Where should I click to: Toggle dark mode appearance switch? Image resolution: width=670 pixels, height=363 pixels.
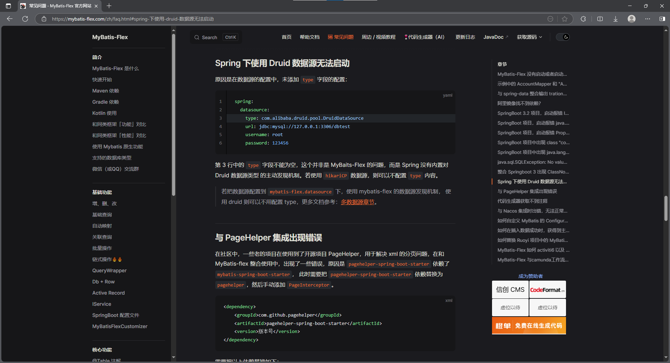click(x=563, y=37)
